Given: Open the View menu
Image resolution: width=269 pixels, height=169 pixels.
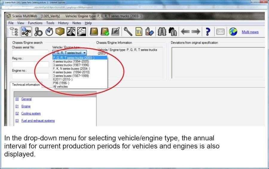Looking at the screenshot, I should (x=21, y=23).
